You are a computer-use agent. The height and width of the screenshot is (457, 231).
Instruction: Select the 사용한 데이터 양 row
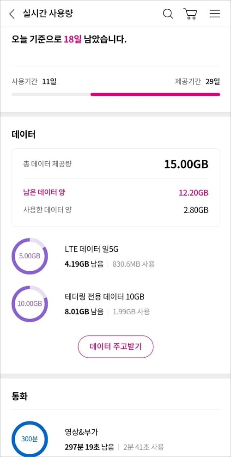115,210
